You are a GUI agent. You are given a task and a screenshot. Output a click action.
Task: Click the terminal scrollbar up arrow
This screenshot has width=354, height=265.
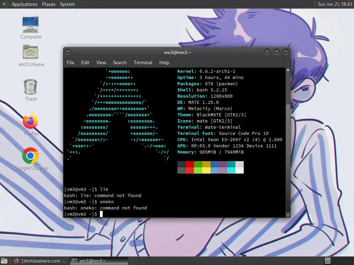click(x=288, y=70)
